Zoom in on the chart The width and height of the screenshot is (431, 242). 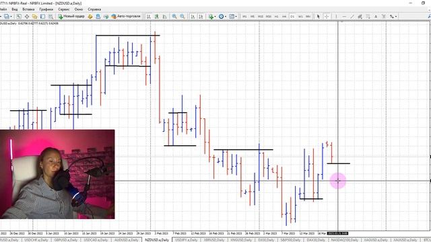pyautogui.click(x=174, y=16)
